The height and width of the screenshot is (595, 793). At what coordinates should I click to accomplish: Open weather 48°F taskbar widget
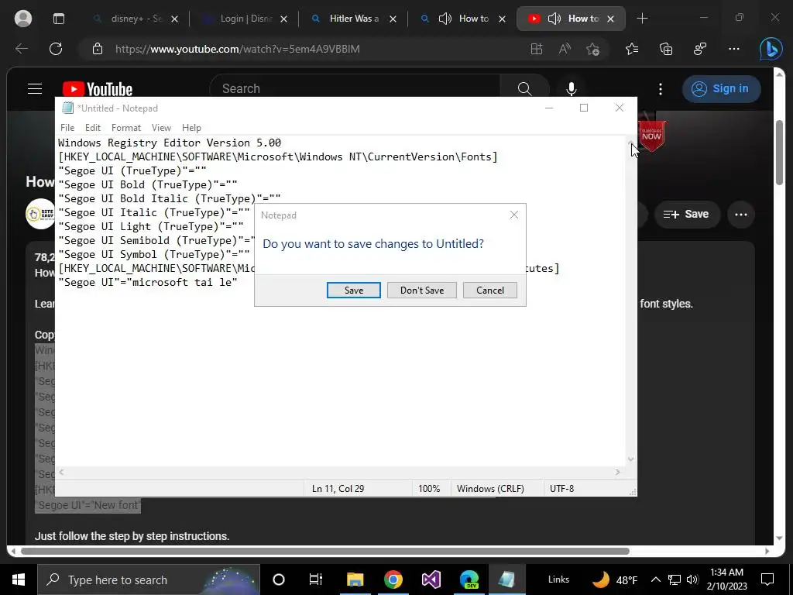614,580
